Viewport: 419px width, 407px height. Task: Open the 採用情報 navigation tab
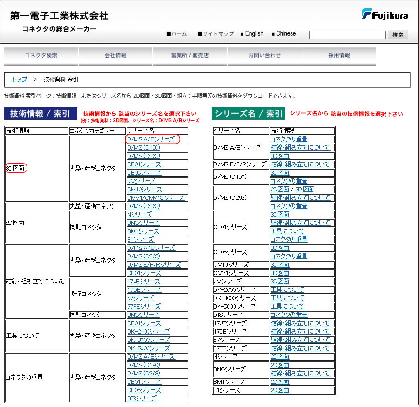click(339, 55)
